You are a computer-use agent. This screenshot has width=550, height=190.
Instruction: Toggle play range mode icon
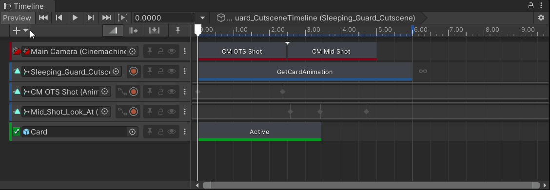pyautogui.click(x=122, y=18)
